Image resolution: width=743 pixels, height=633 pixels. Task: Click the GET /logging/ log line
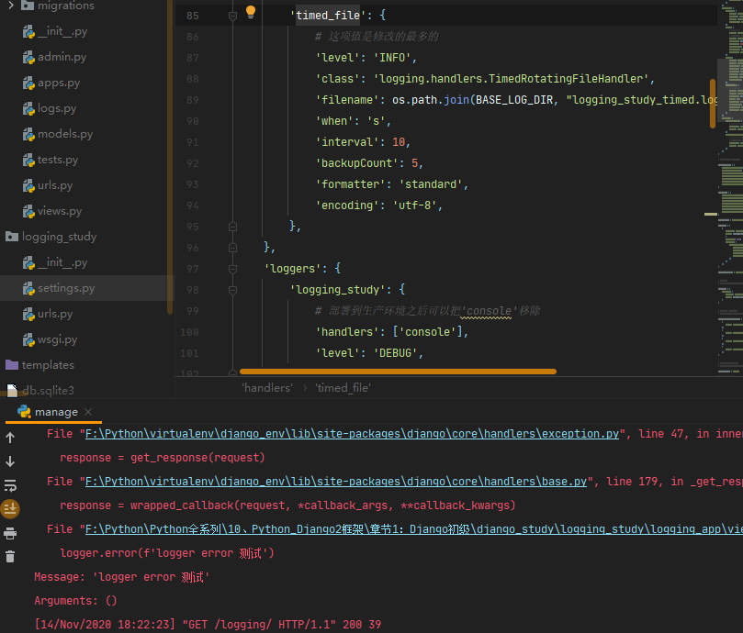pos(208,625)
